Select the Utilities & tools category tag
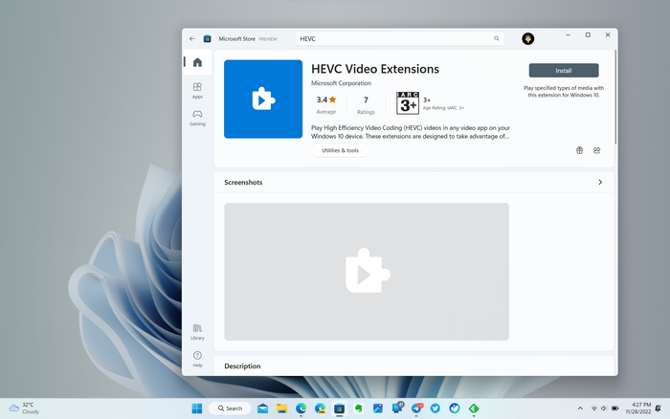Image resolution: width=670 pixels, height=419 pixels. 340,150
